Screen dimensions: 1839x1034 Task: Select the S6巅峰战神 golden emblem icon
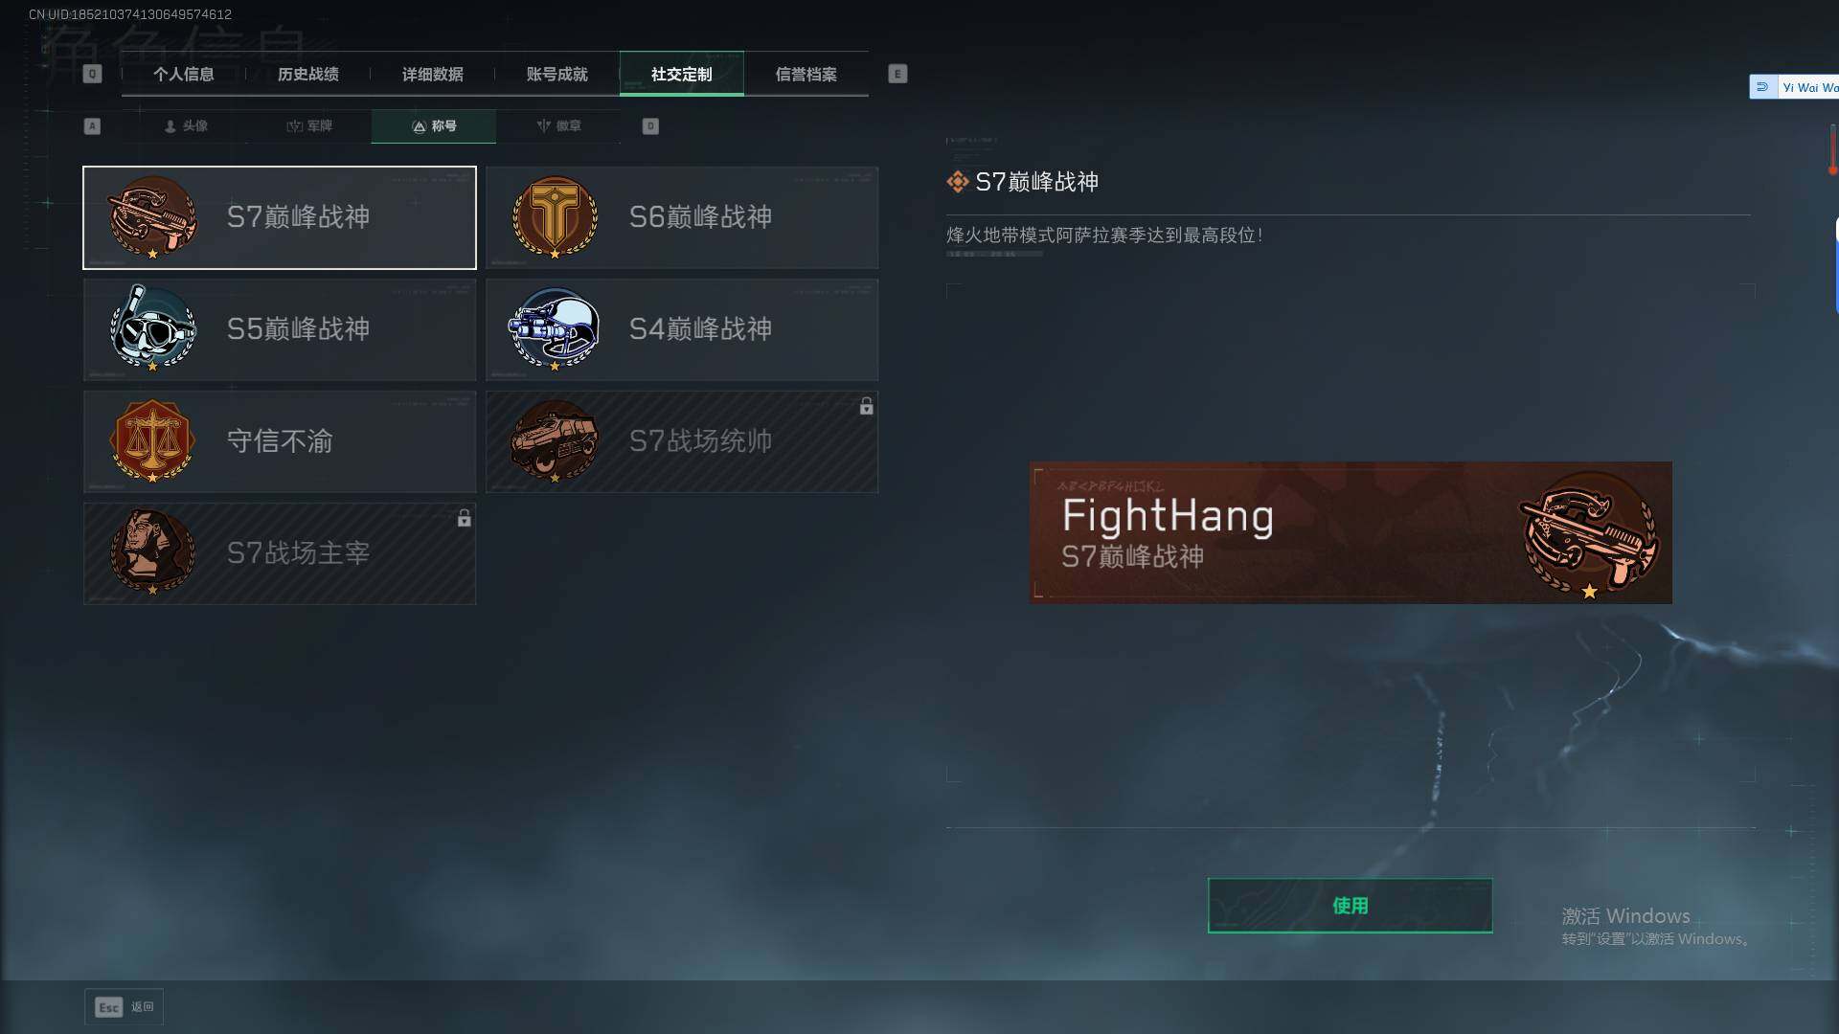[x=555, y=217]
